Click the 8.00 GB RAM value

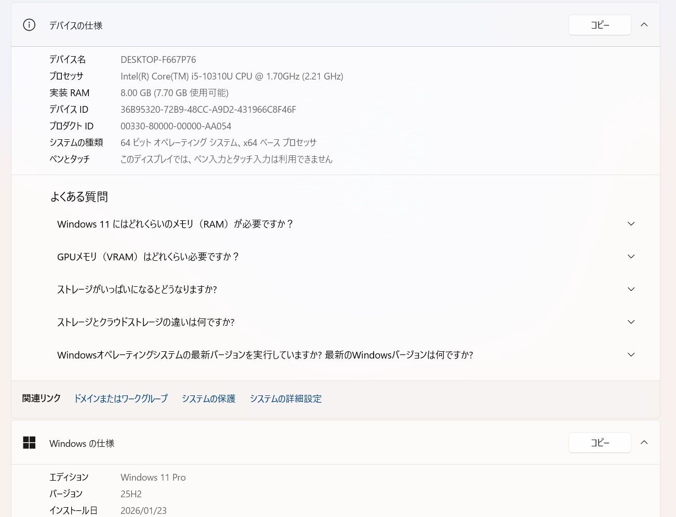click(x=175, y=93)
